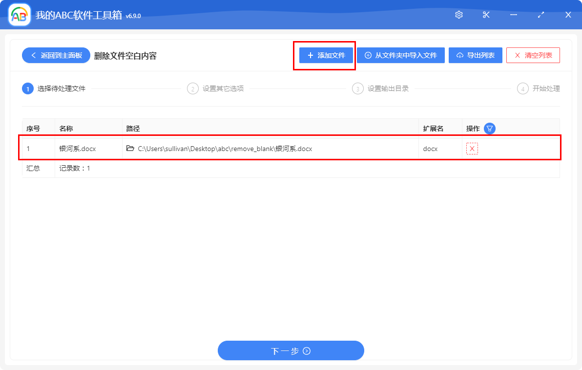Viewport: 582px width, 370px height.
Task: Clear the file list via 清空列表
Action: click(533, 55)
